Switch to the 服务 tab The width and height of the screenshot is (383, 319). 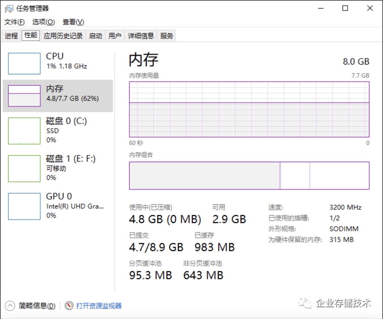(x=166, y=36)
